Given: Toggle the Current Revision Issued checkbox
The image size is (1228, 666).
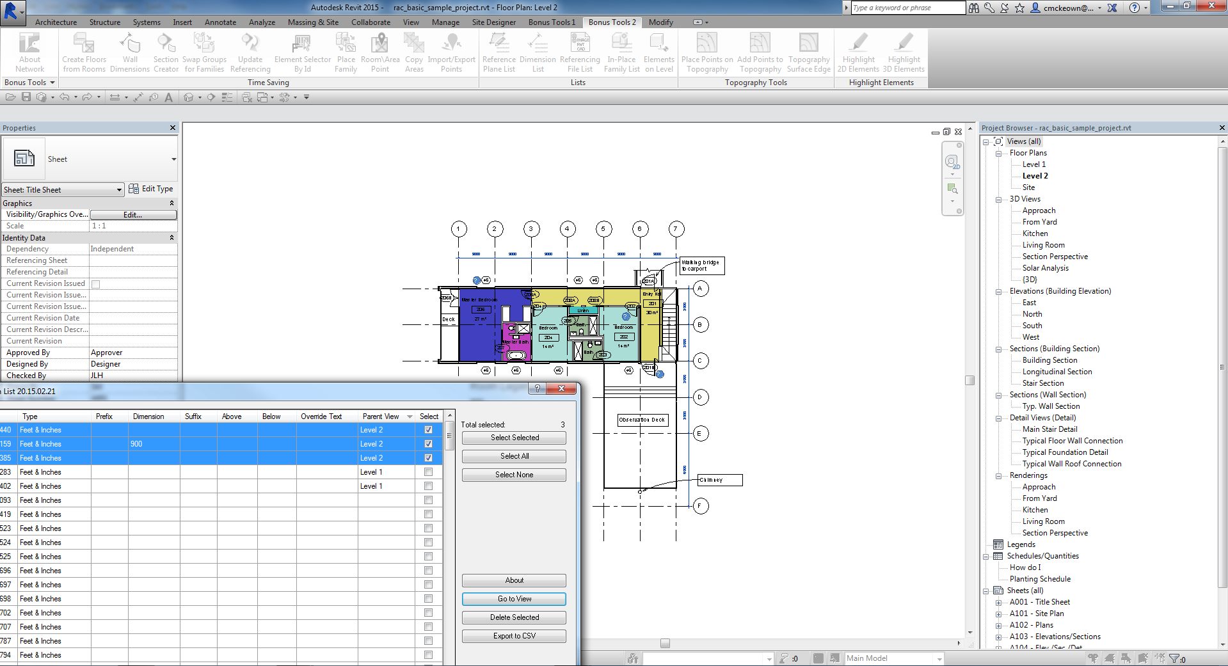Looking at the screenshot, I should point(95,284).
